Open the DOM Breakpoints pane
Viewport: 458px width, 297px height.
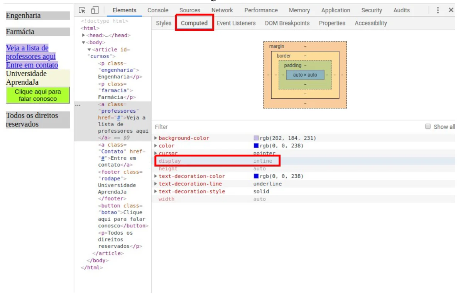pos(287,23)
